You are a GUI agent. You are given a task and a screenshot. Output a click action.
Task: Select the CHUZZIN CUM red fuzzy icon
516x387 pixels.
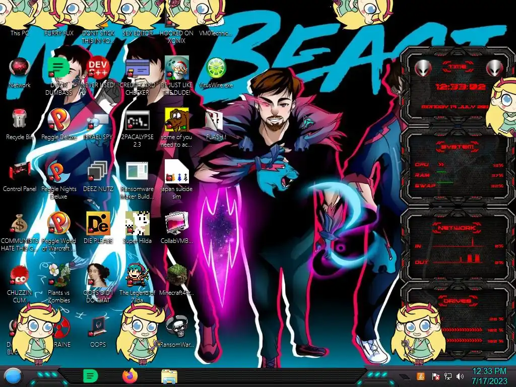pos(20,275)
